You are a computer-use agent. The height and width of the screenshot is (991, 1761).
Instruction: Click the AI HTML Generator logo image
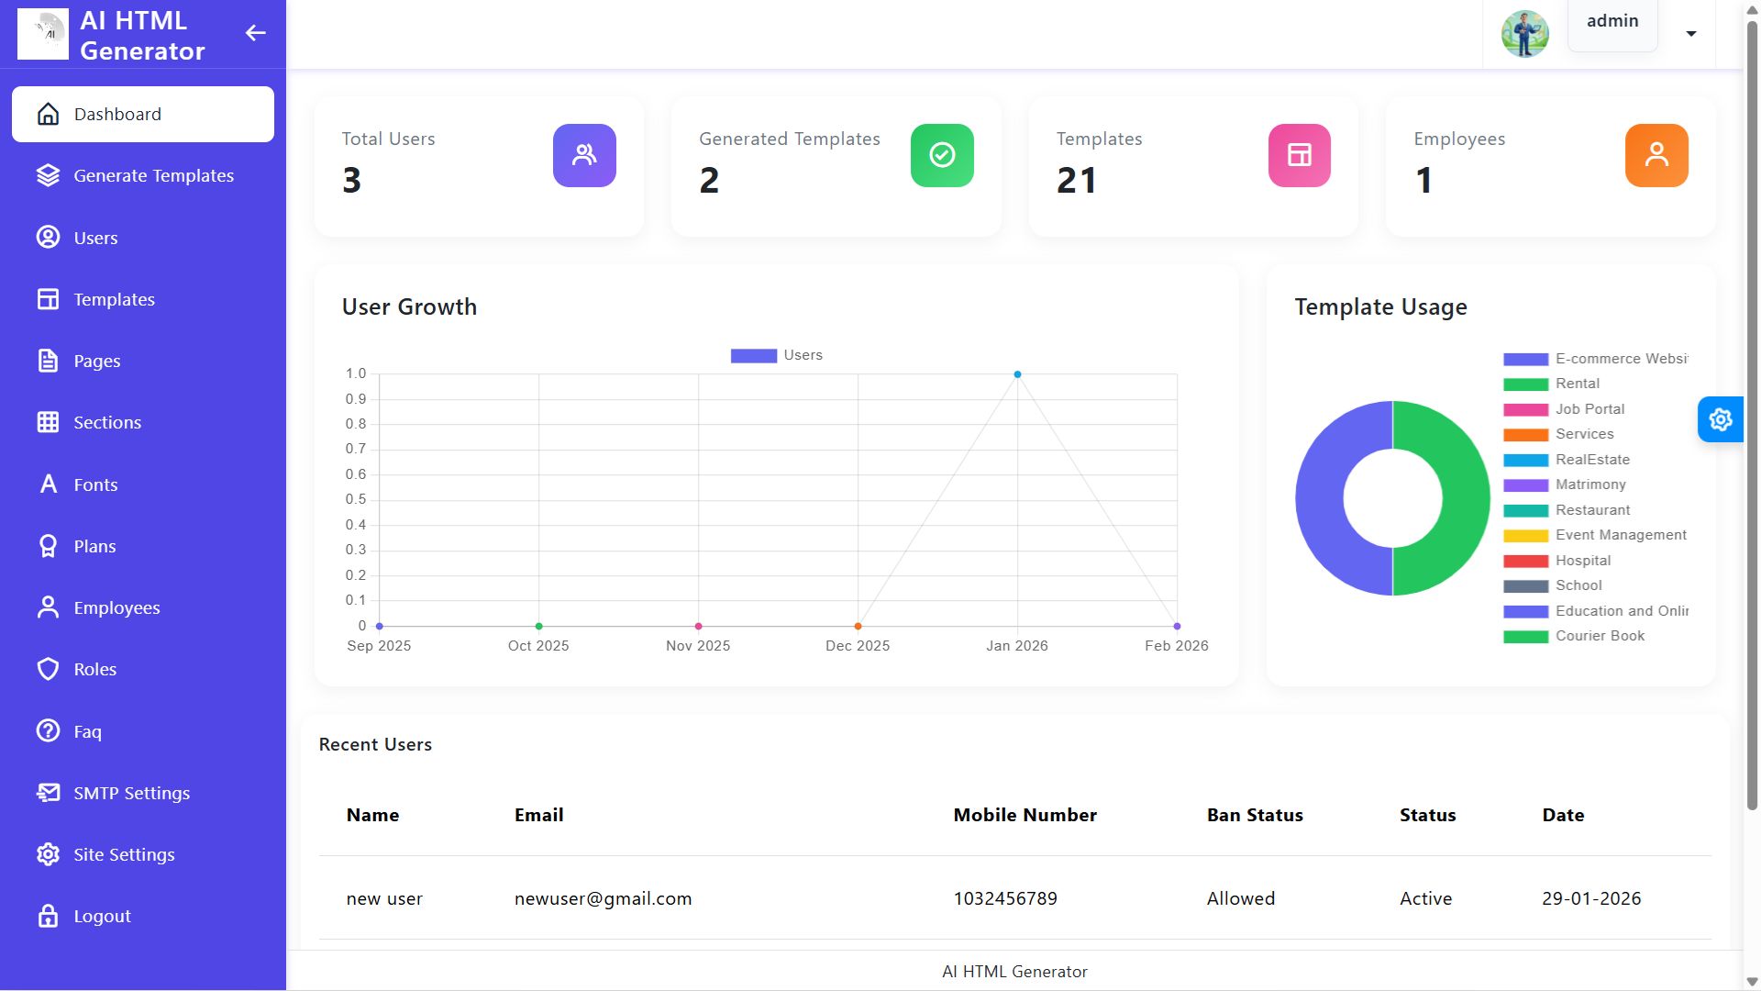pyautogui.click(x=43, y=34)
